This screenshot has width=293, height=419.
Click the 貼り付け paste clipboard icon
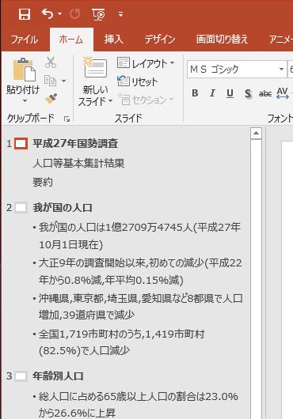point(24,70)
